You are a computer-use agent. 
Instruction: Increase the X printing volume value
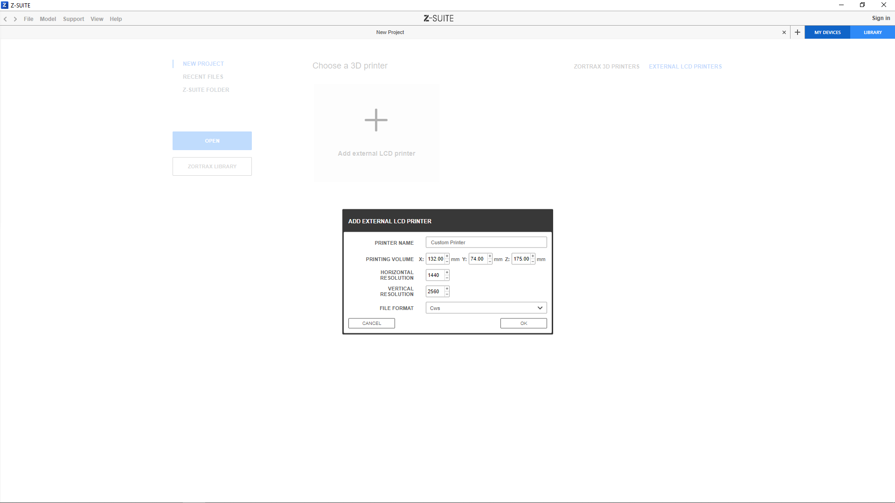[x=447, y=256]
